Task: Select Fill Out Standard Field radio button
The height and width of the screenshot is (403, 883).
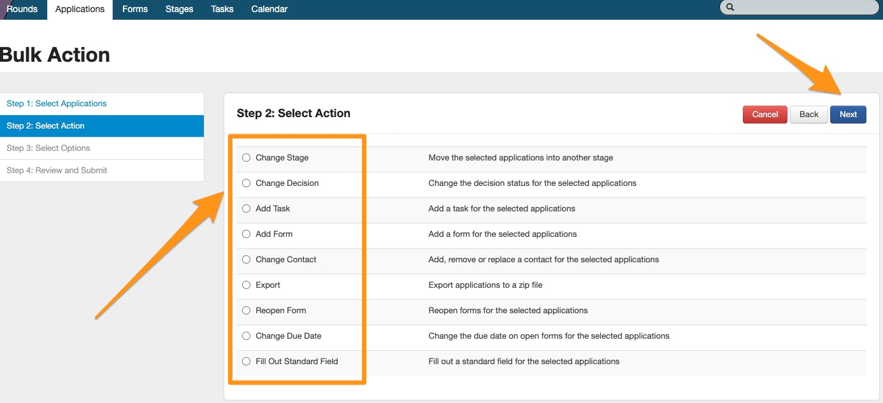Action: (x=247, y=362)
